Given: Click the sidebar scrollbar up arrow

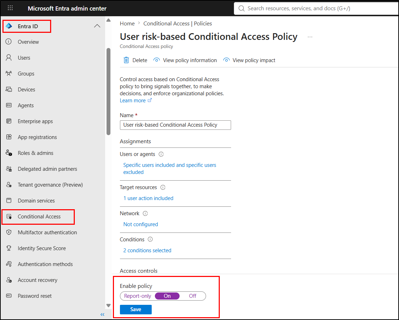Looking at the screenshot, I should point(108,20).
